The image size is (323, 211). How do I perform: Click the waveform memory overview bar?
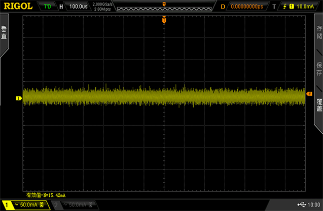coord(164,9)
